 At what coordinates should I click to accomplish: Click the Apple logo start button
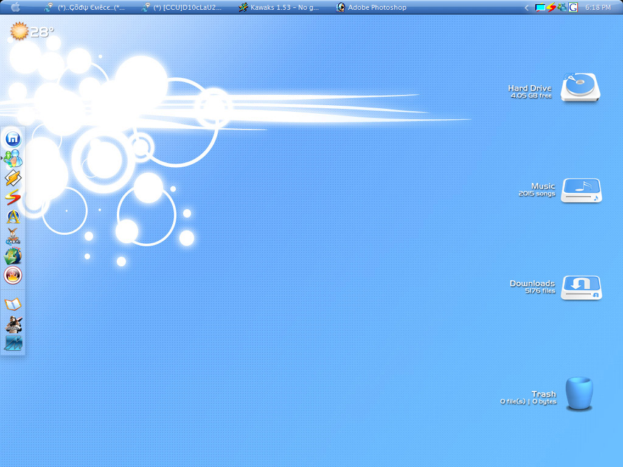[15, 7]
